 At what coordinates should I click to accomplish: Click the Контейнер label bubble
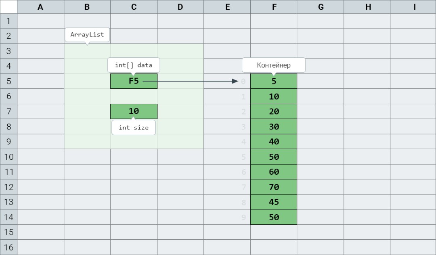[x=274, y=65]
